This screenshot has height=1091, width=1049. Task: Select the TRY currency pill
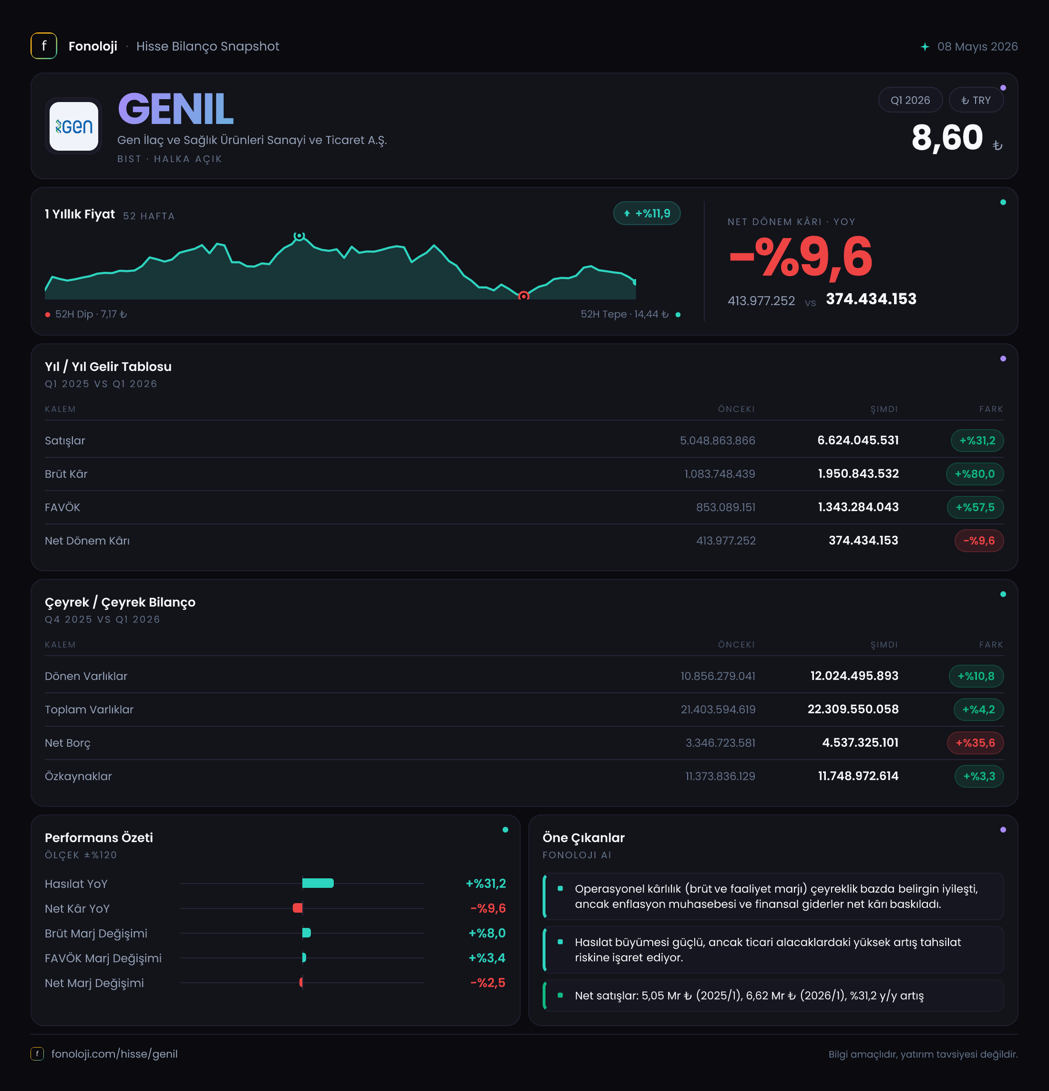pos(976,100)
